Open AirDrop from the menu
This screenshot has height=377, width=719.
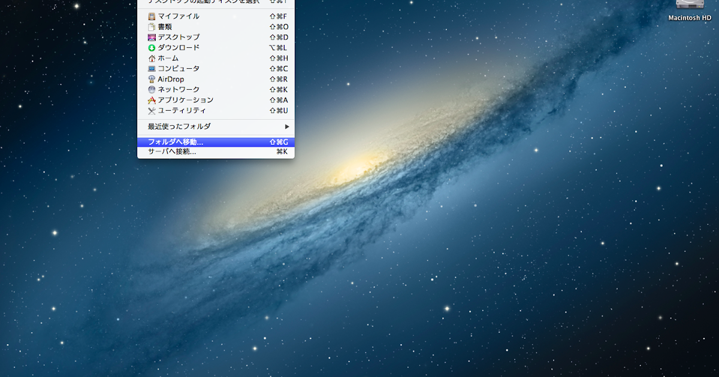tap(216, 79)
